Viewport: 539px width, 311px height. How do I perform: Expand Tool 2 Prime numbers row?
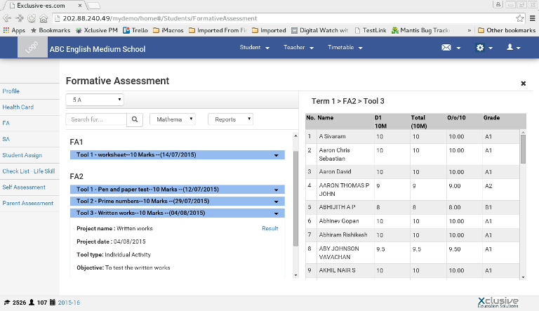point(178,201)
